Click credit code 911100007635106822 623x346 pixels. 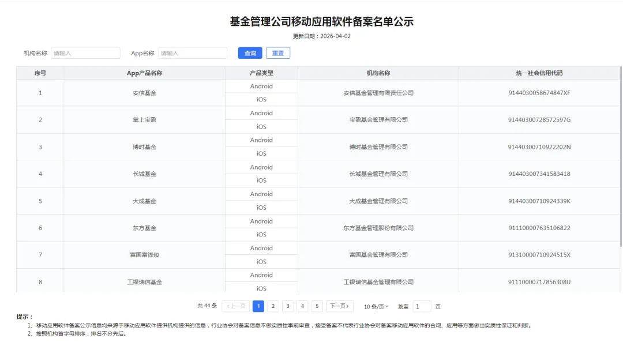tap(539, 228)
